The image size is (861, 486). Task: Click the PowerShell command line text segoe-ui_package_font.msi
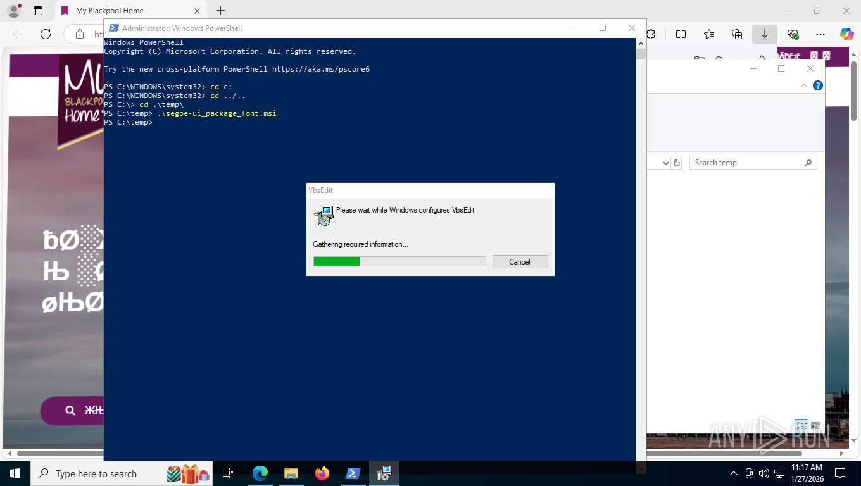[x=217, y=113]
